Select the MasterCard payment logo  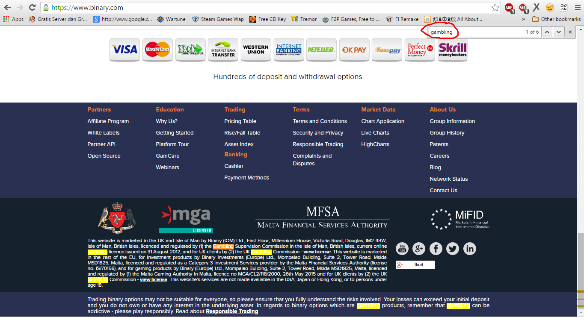157,50
